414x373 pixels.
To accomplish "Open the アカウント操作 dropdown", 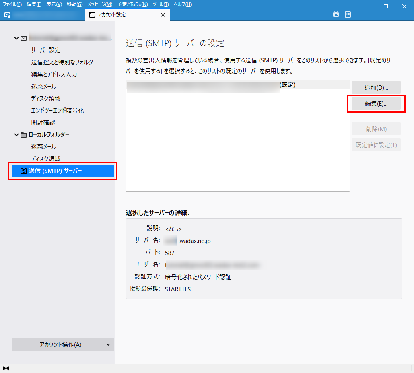I will tap(63, 344).
